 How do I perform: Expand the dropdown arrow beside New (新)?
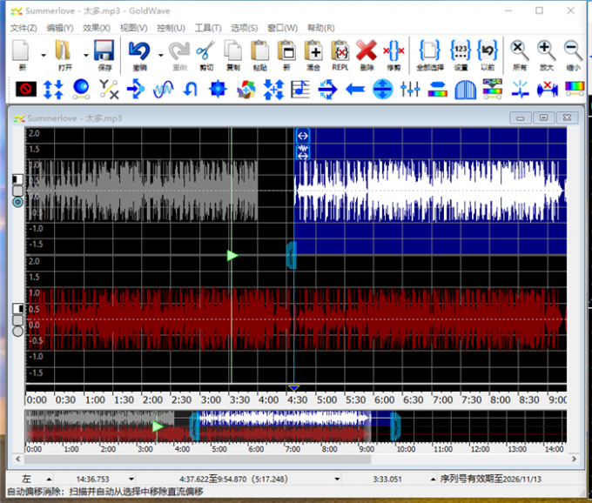[43, 55]
